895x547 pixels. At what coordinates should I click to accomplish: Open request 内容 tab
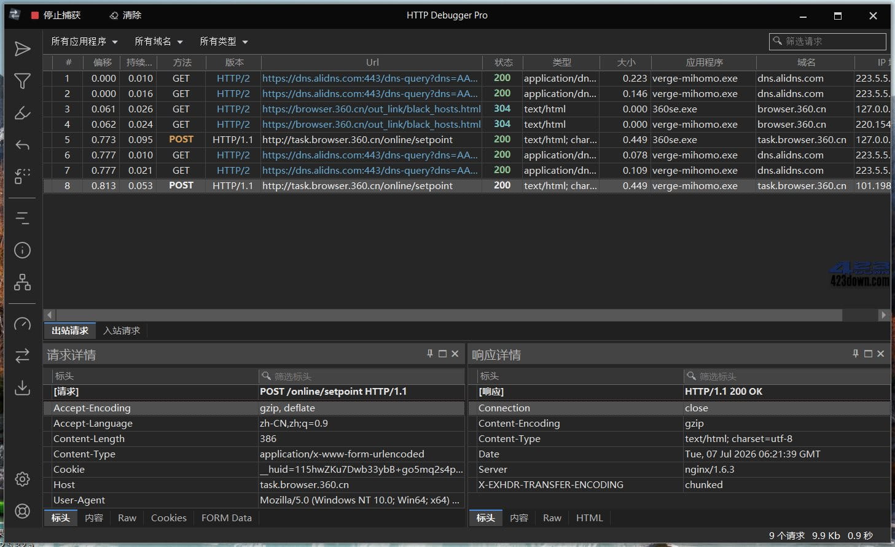pos(94,518)
